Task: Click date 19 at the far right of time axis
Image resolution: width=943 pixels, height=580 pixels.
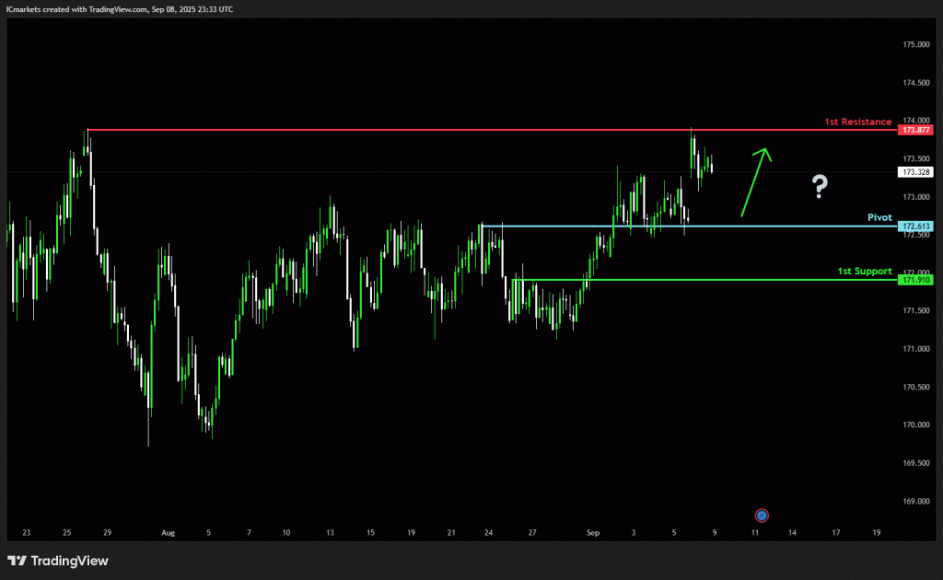Action: tap(877, 532)
